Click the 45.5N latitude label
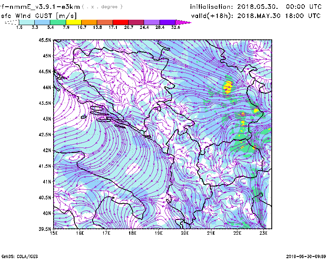The image size is (335, 259). pyautogui.click(x=45, y=40)
